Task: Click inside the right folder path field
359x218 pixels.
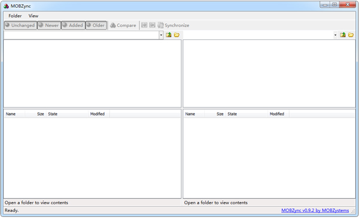Action: [x=258, y=35]
